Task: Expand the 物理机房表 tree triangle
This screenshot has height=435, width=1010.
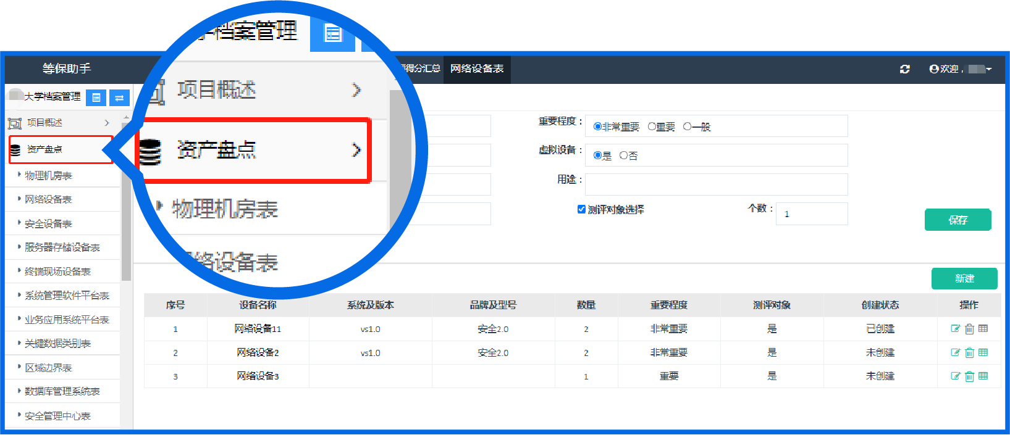Action: (x=19, y=175)
